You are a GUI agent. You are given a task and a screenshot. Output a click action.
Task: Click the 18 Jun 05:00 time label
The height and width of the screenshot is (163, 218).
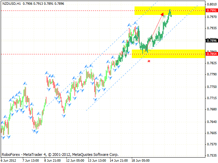coord(141,160)
